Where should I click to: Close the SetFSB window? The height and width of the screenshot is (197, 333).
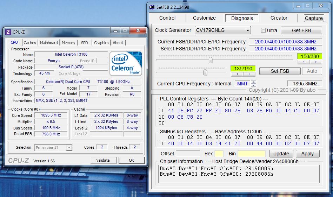tap(321, 6)
